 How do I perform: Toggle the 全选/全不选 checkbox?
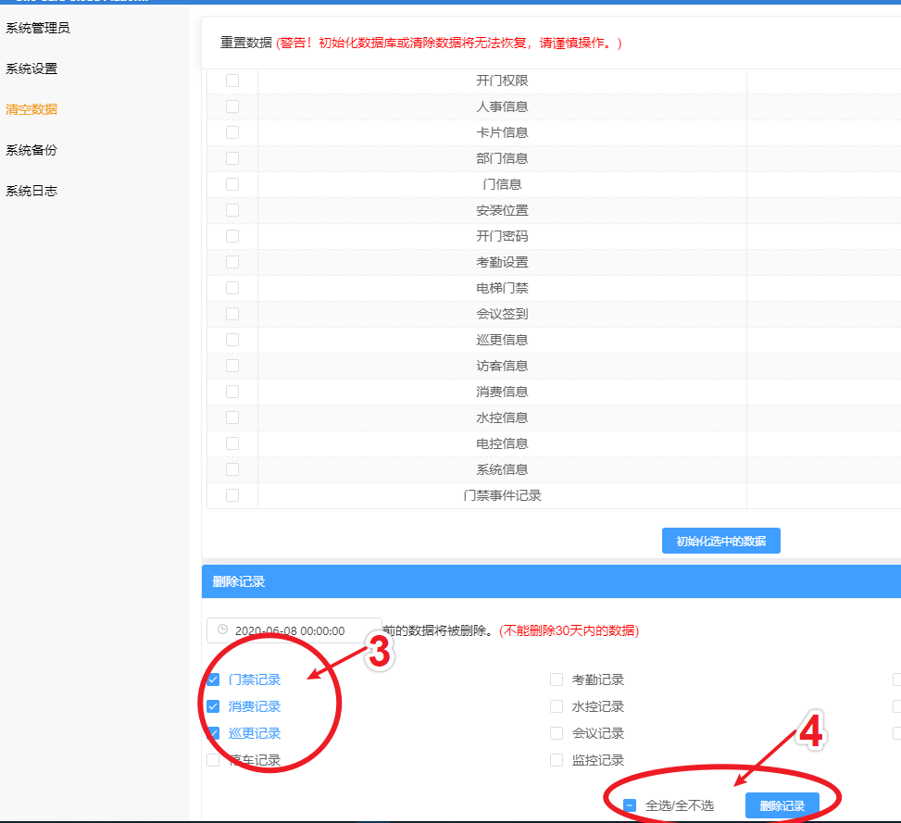pos(631,805)
